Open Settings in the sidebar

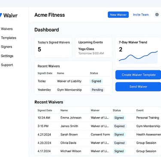coord(7,56)
